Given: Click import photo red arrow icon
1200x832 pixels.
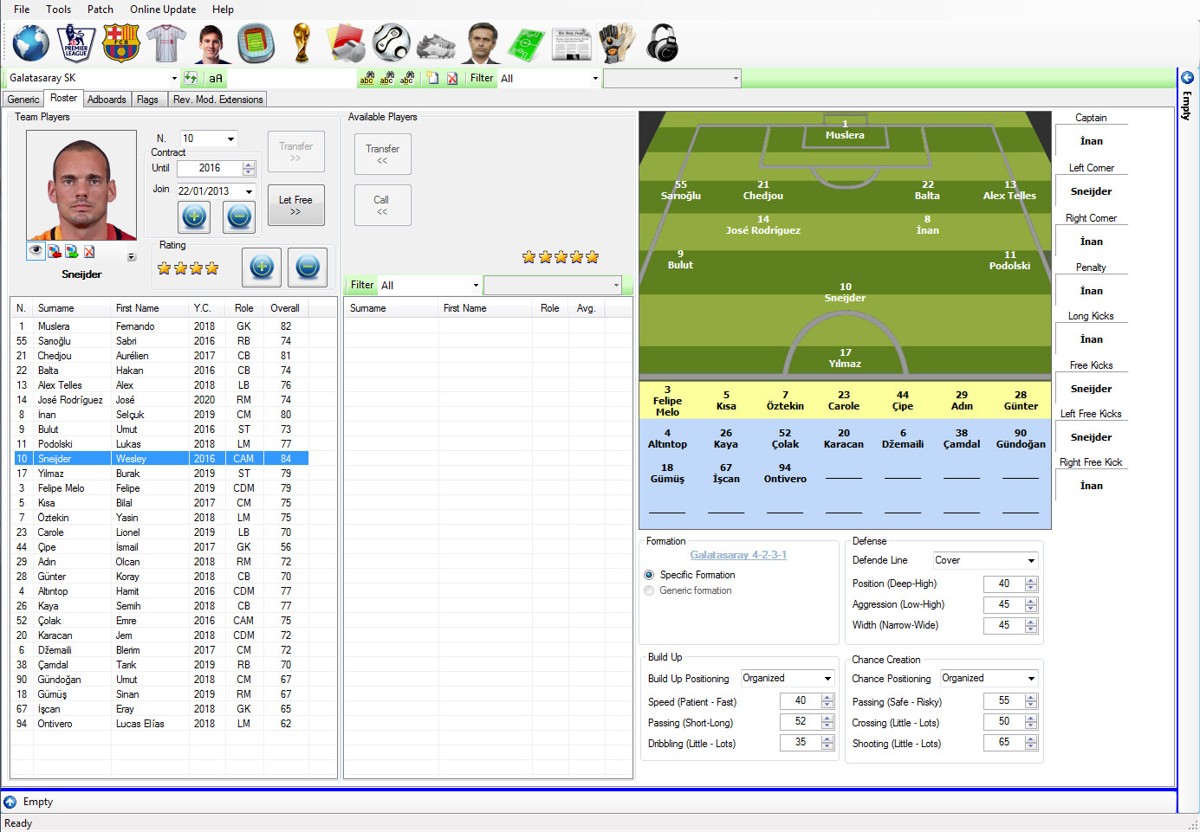Looking at the screenshot, I should click(x=54, y=251).
